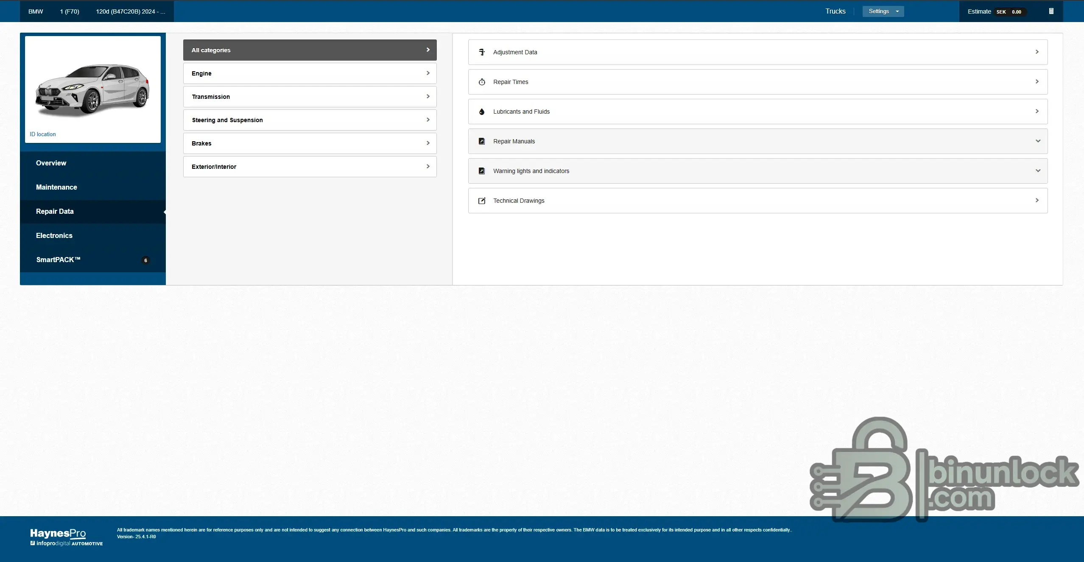Open the Settings dropdown
1084x562 pixels.
click(x=883, y=11)
